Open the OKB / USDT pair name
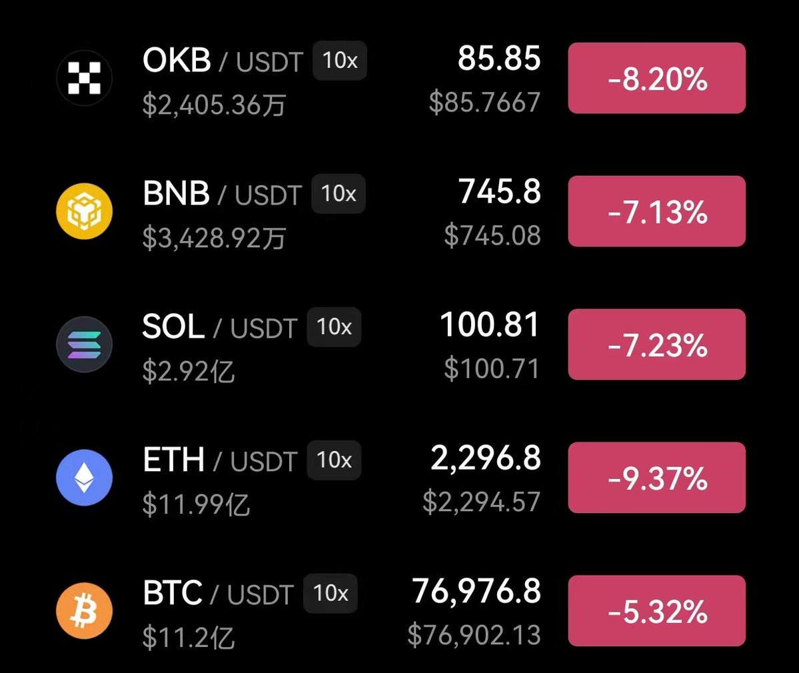This screenshot has height=673, width=799. [223, 61]
